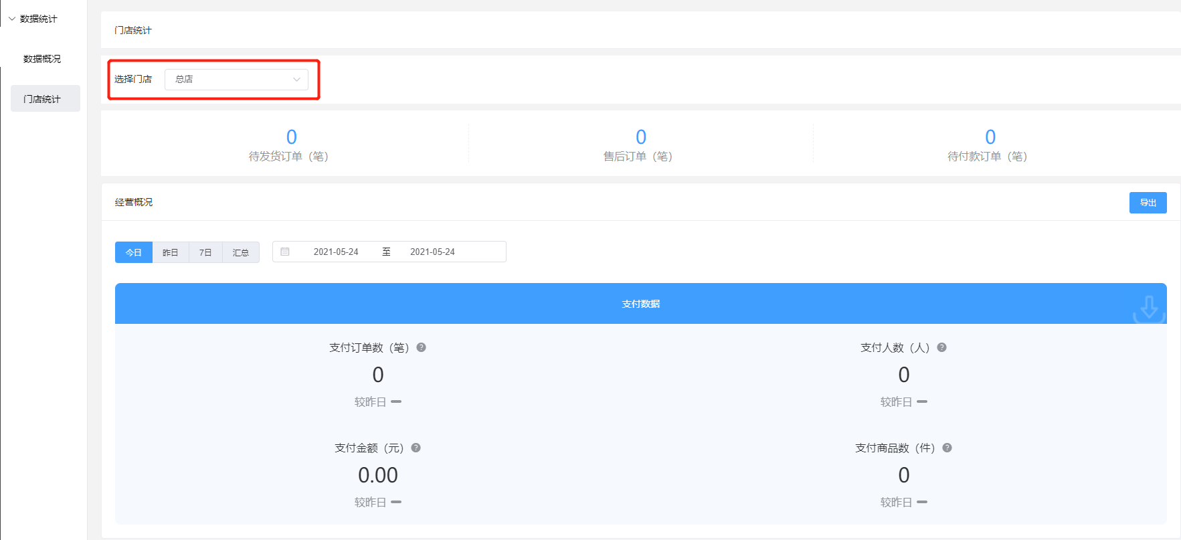Image resolution: width=1181 pixels, height=540 pixels.
Task: Click the 售后订单 count
Action: tap(641, 137)
